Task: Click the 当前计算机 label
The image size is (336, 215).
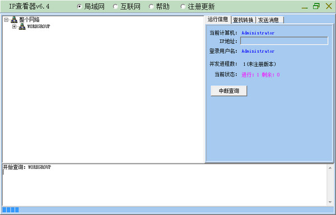Action: click(x=223, y=33)
